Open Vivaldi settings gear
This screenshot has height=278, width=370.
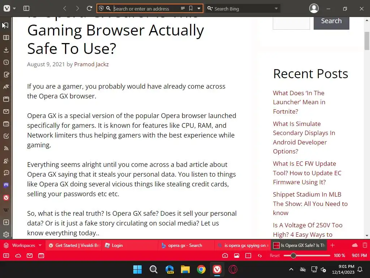[6, 234]
